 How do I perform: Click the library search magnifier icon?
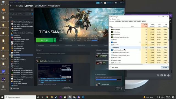(x=11, y=17)
